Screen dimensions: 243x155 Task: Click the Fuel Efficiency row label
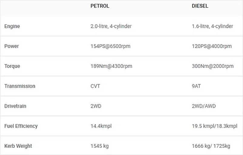pos(21,126)
